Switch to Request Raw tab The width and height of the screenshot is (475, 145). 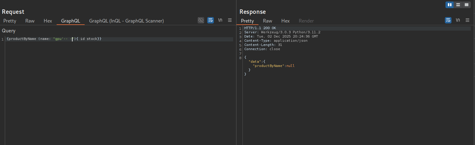30,21
